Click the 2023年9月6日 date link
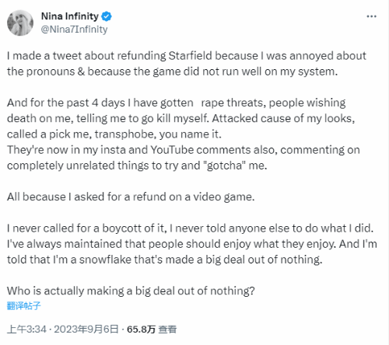This screenshot has width=389, height=345. (86, 329)
